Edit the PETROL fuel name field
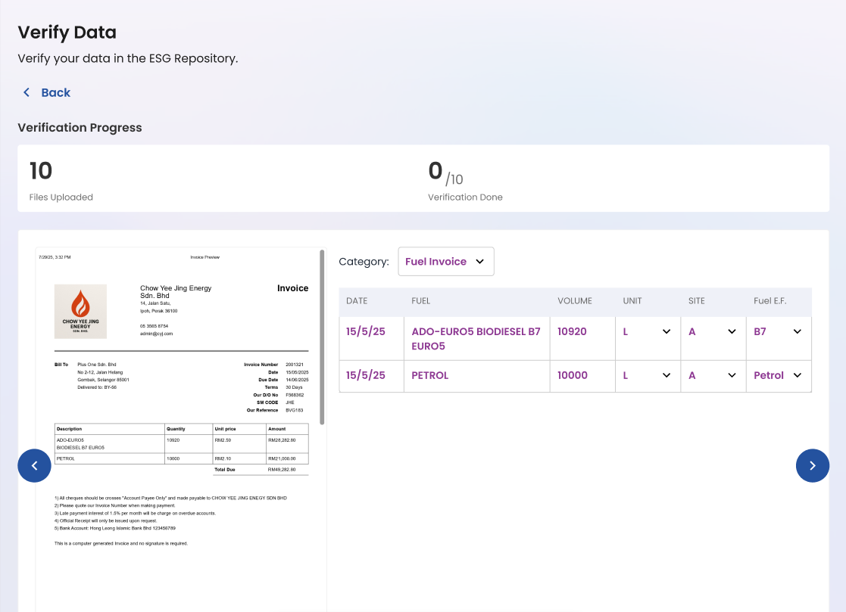Screen dimensions: 846x612 coord(430,375)
